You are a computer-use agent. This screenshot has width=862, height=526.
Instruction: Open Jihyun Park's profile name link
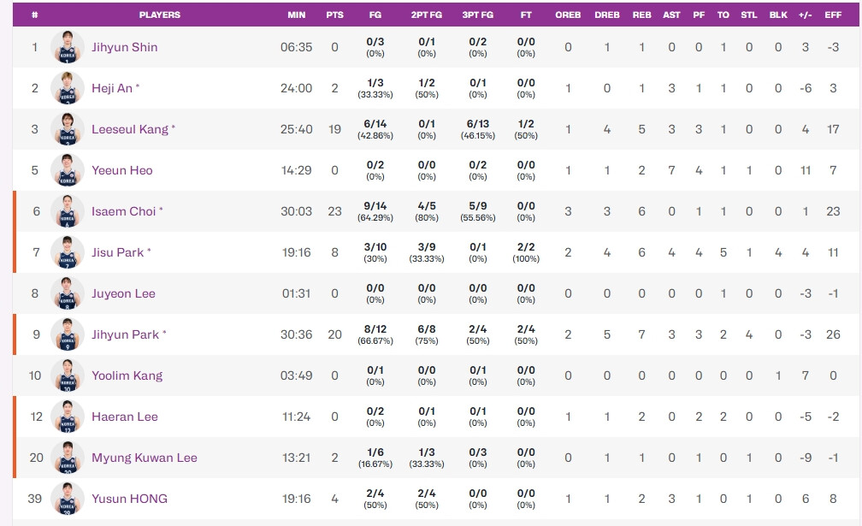coord(125,334)
